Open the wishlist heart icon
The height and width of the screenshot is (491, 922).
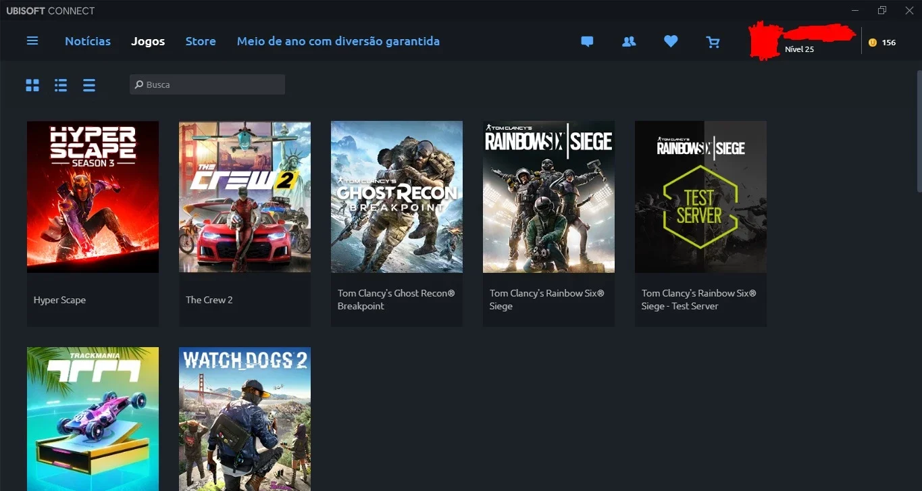point(671,42)
